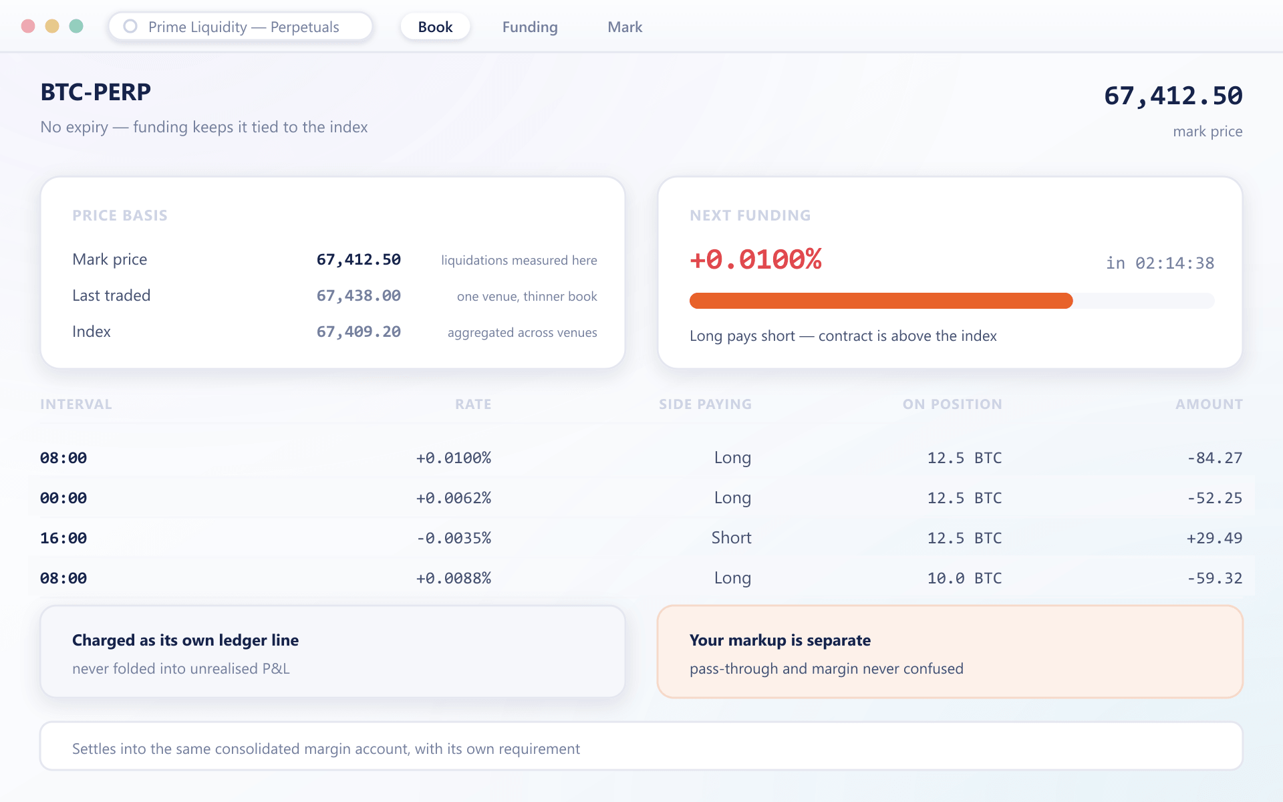Click the 16:00 interval row
This screenshot has height=802, width=1283.
click(641, 538)
